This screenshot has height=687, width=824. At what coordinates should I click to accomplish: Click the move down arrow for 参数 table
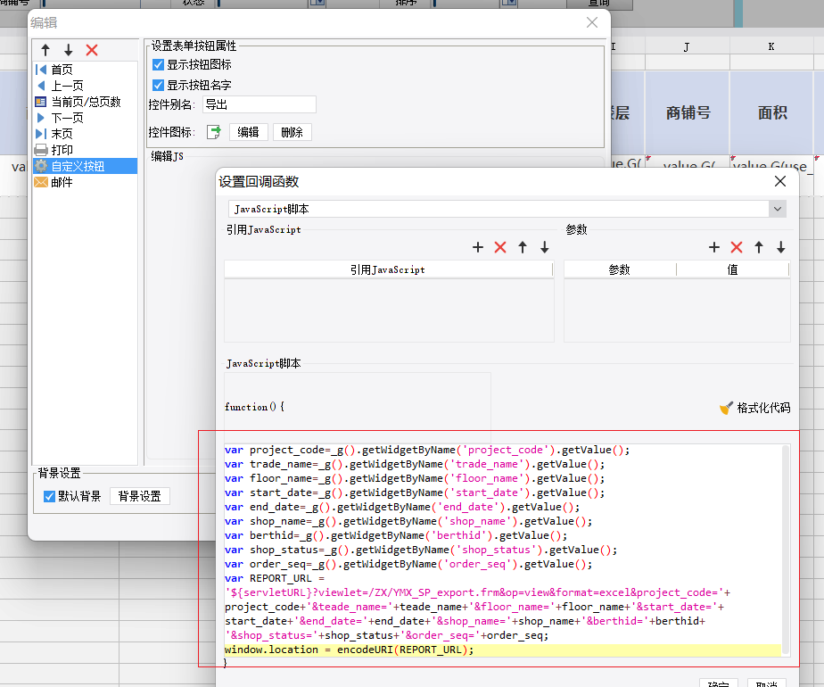781,247
